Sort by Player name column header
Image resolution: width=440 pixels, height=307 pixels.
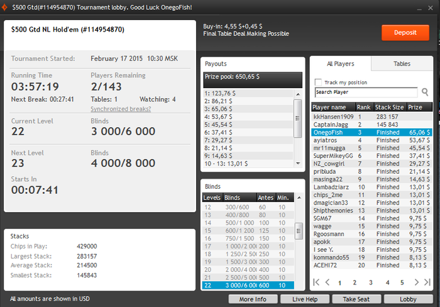333,107
